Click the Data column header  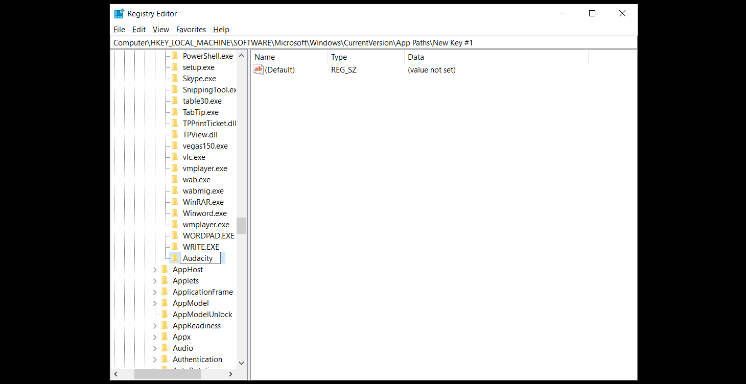pyautogui.click(x=496, y=57)
